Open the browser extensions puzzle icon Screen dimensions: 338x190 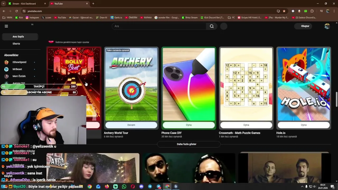pos(312,11)
